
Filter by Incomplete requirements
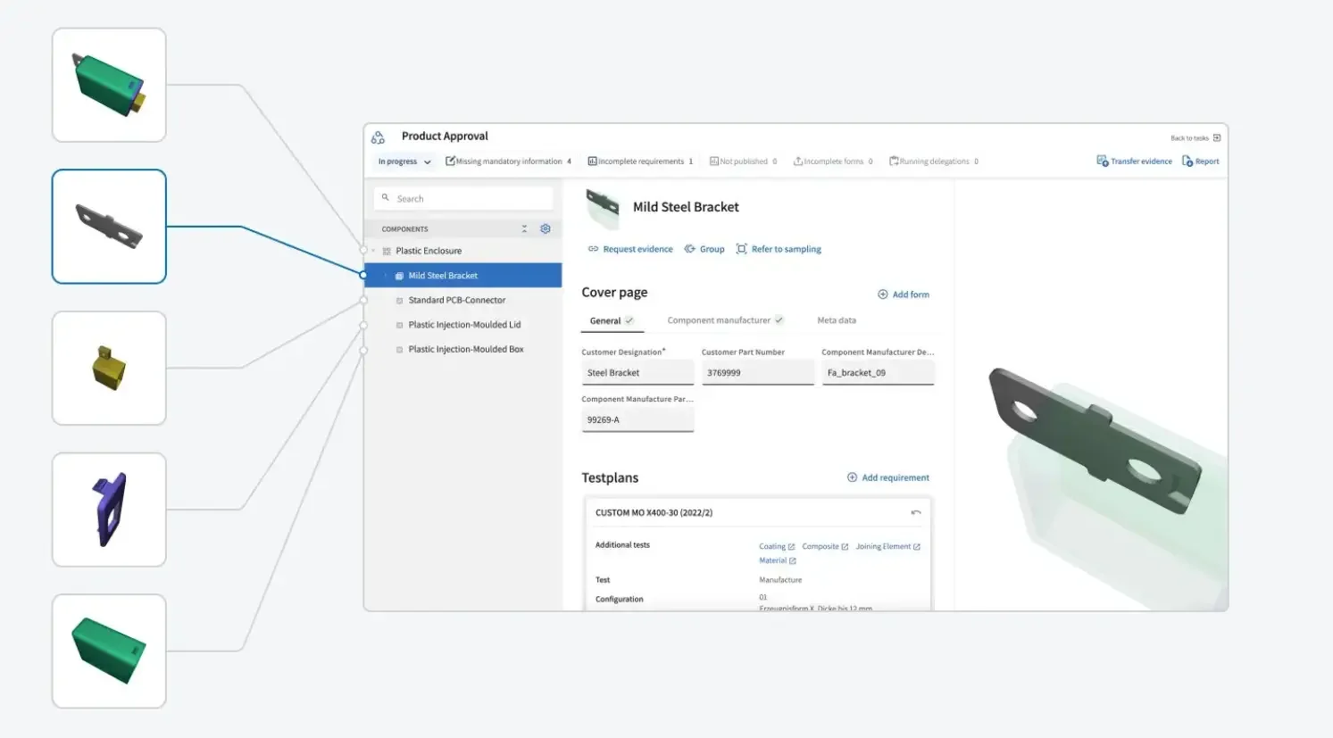pos(640,162)
